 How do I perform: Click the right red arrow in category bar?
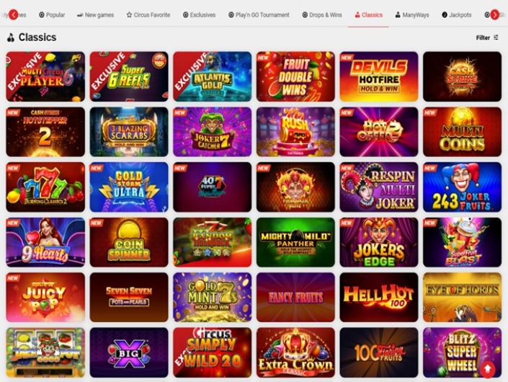pyautogui.click(x=494, y=14)
